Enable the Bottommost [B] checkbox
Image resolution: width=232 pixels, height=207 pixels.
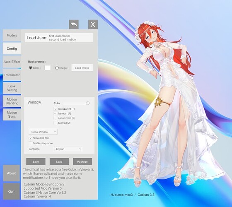56,118
